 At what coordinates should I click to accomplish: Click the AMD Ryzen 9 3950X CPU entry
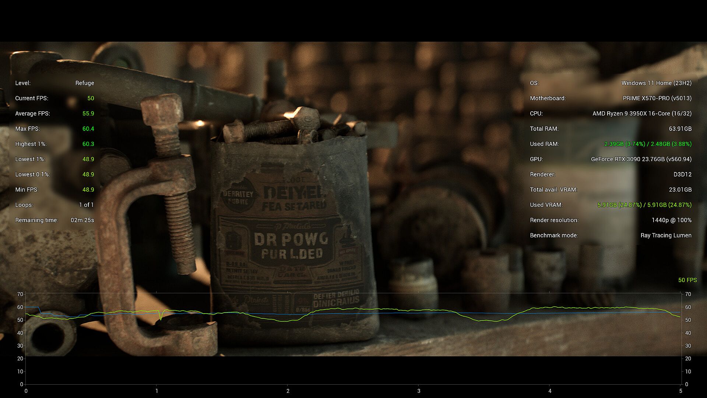click(642, 114)
